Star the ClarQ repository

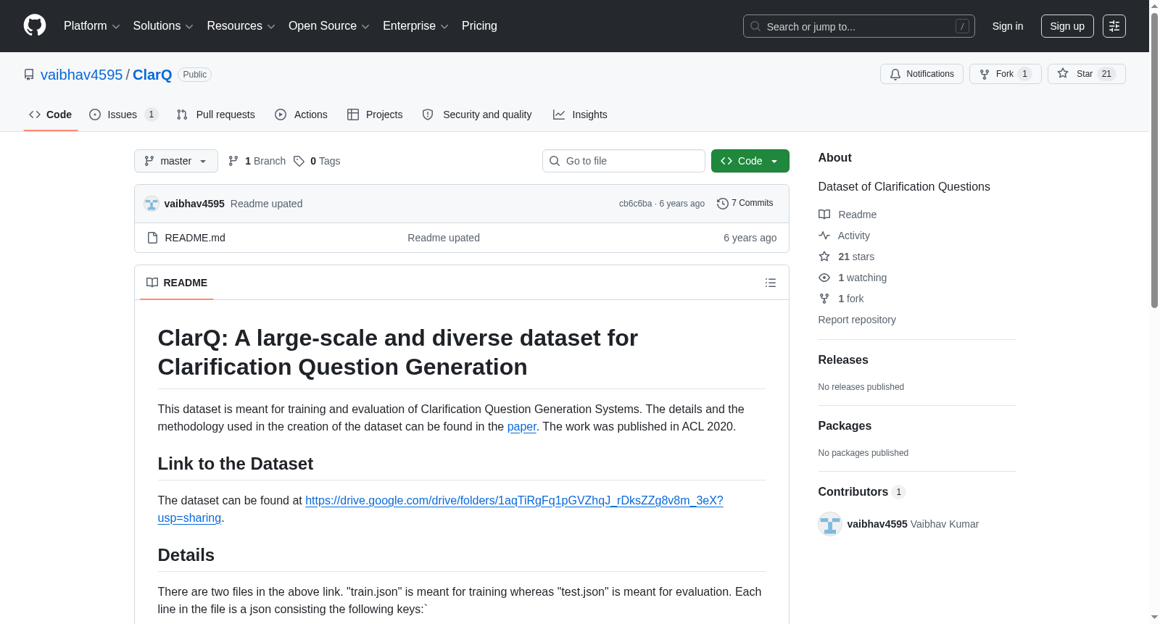pyautogui.click(x=1086, y=74)
